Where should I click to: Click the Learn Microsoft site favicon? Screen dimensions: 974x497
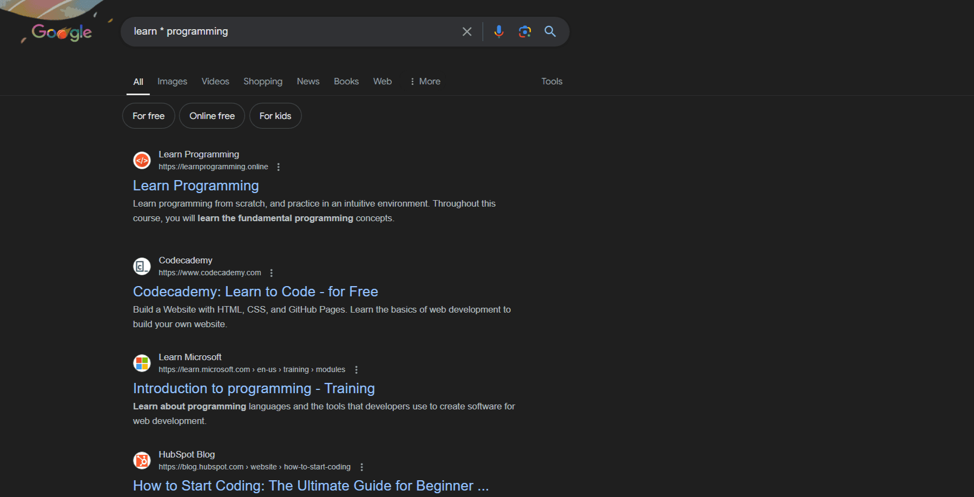tap(142, 363)
